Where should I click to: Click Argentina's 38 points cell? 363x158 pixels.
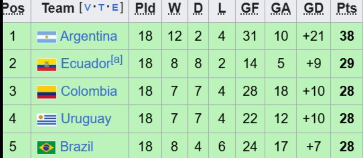point(347,36)
